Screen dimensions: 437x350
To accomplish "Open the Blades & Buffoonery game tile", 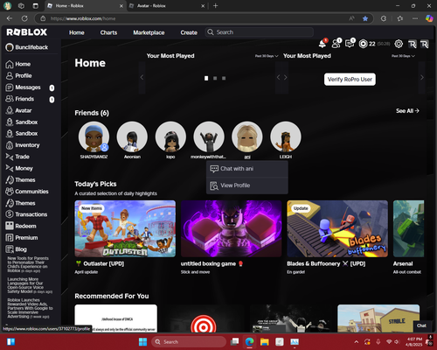I will click(x=337, y=228).
